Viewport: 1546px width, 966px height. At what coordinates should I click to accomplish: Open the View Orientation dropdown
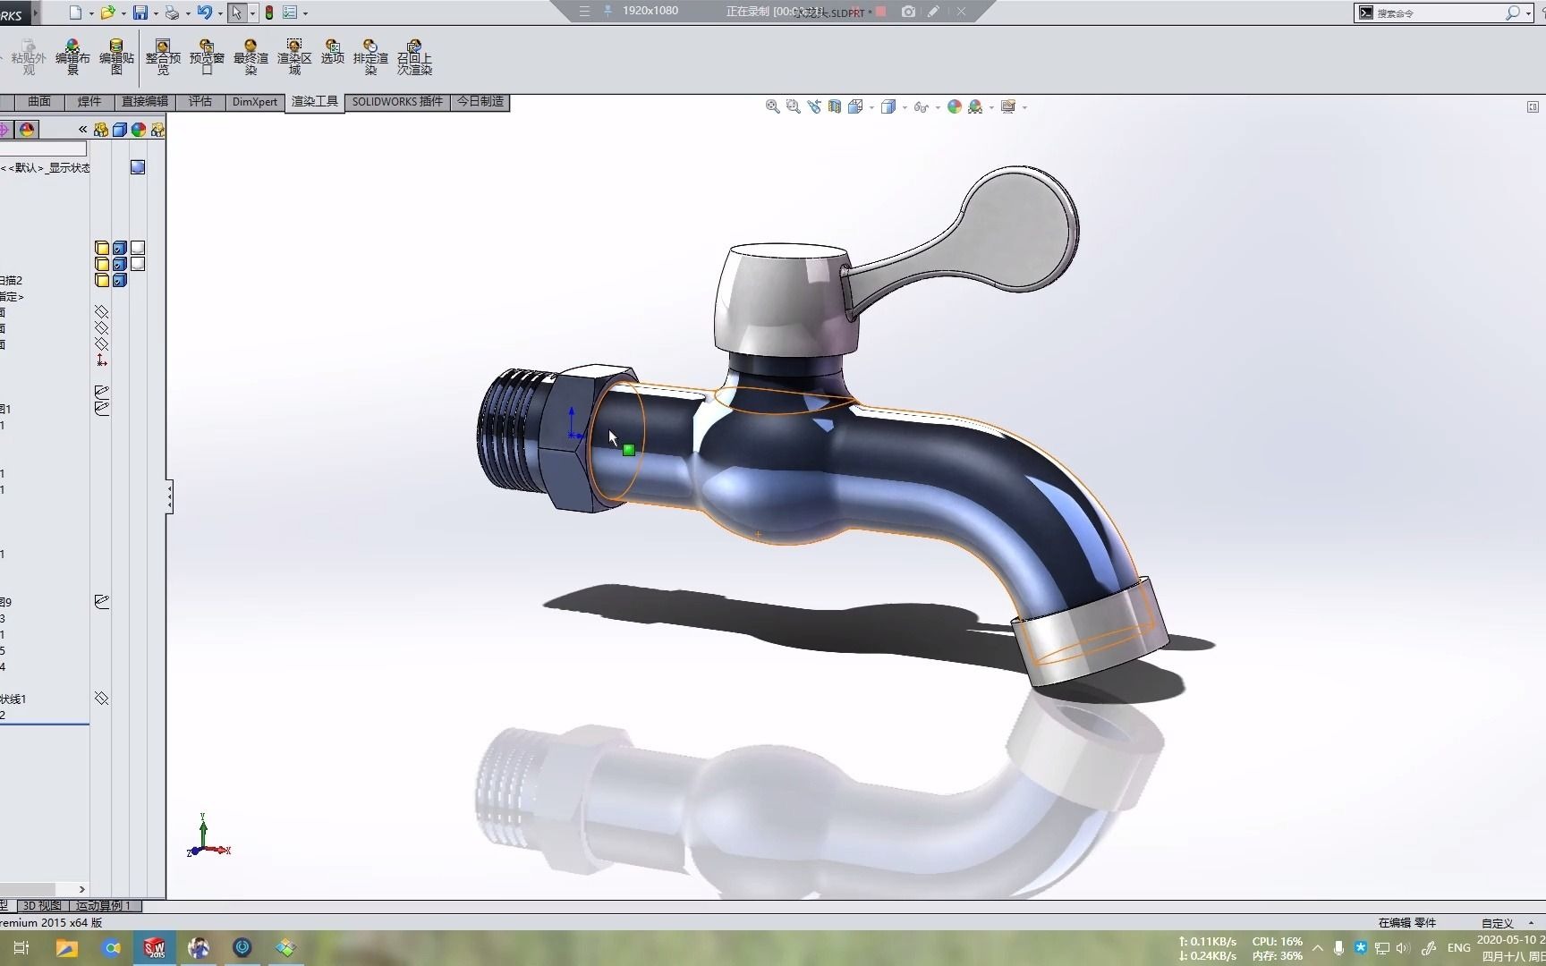tap(871, 106)
